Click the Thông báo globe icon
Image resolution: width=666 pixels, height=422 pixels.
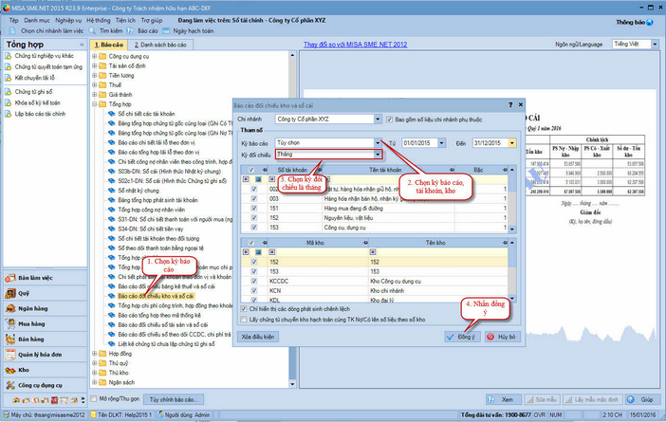pyautogui.click(x=650, y=22)
